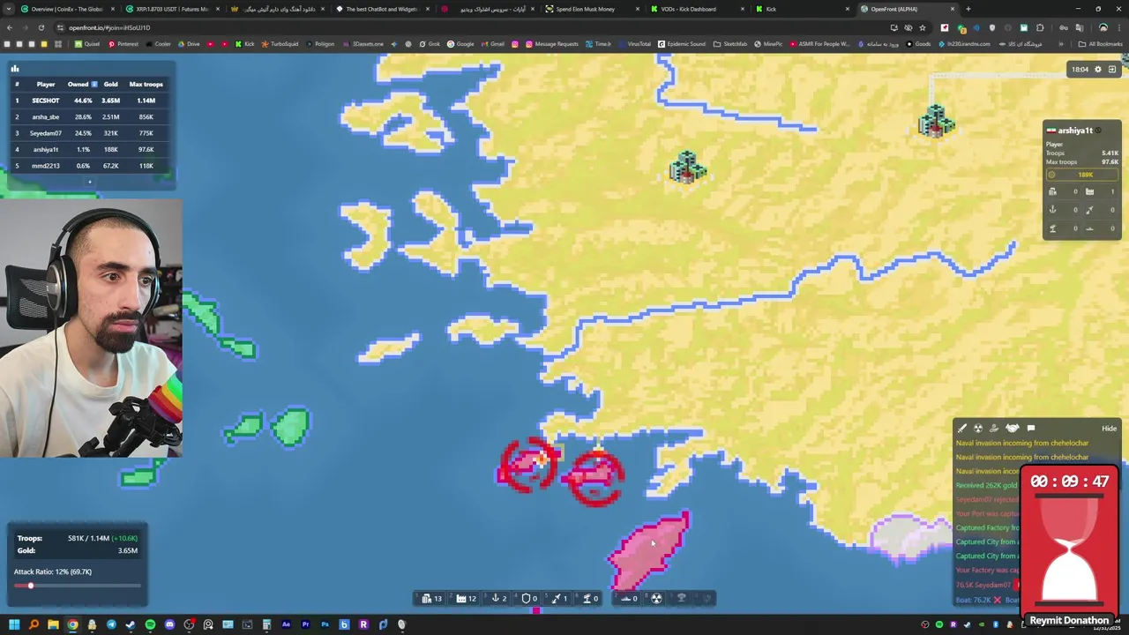Open Windows taskbar search
Screen dimensions: 1129x635
click(x=34, y=624)
